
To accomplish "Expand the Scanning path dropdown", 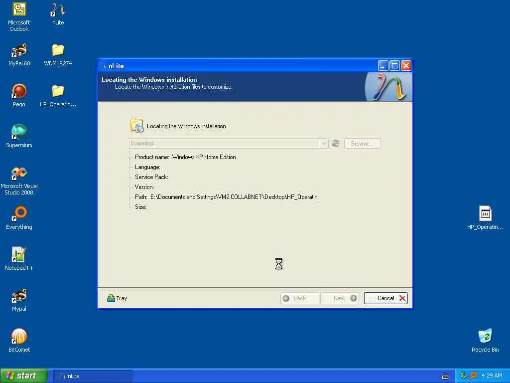I will (324, 143).
